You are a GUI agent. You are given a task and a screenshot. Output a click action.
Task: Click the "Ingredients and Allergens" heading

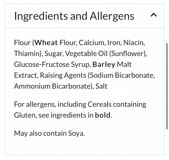pyautogui.click(x=74, y=16)
